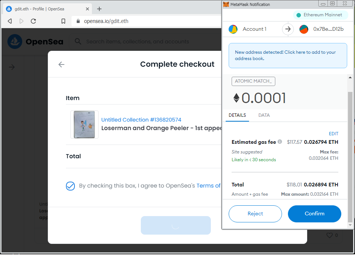Viewport: 355px width, 255px height.
Task: Click the Loserman NFT thumbnail image
Action: (84, 124)
